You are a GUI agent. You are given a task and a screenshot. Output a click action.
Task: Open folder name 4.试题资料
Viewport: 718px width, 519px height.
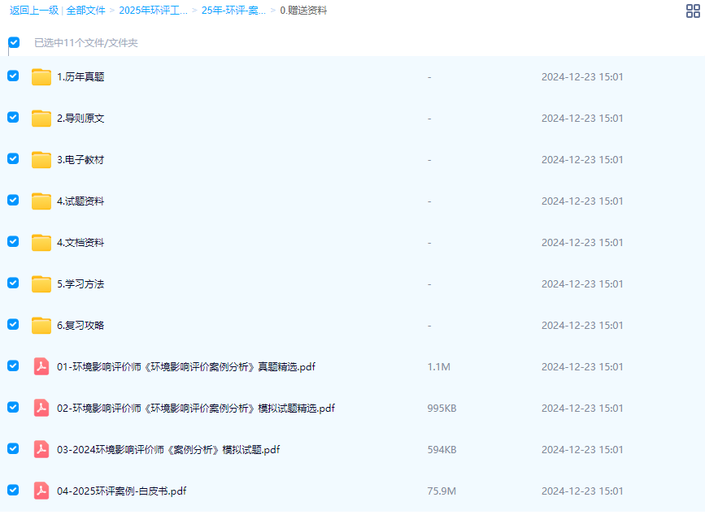(81, 201)
